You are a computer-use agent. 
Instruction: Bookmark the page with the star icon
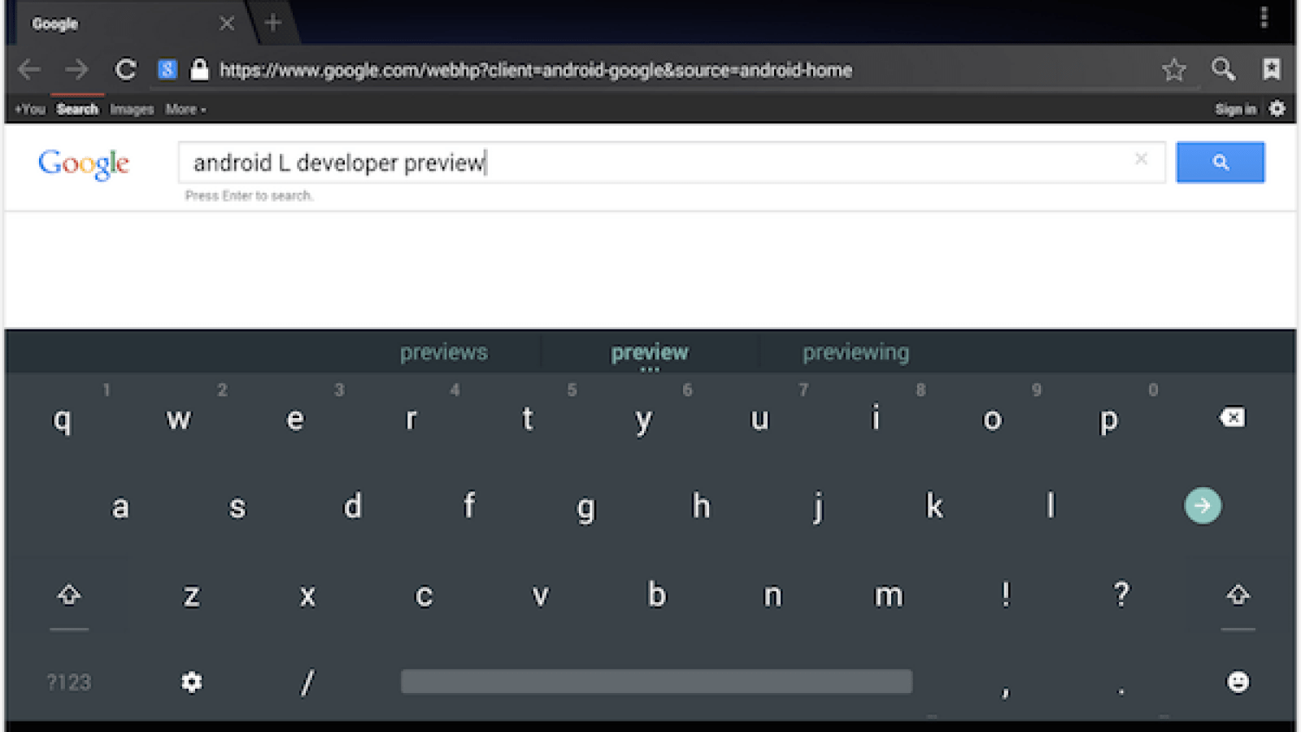click(1173, 70)
